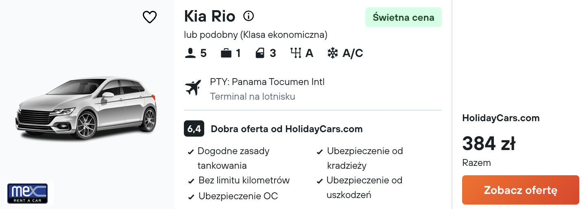Click the automatic transmission gear icon
585x209 pixels.
click(x=296, y=53)
